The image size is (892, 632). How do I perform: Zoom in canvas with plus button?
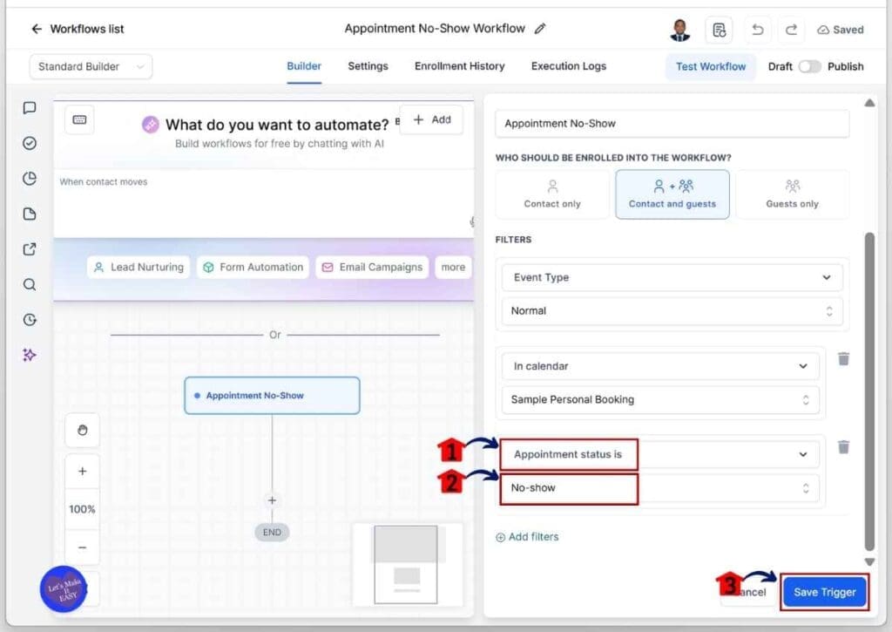(83, 472)
